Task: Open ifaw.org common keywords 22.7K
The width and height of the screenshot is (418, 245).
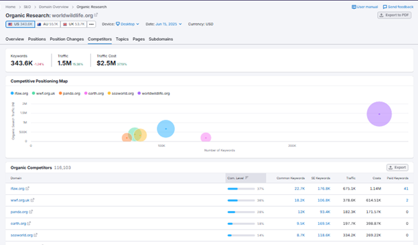Action: coord(299,188)
